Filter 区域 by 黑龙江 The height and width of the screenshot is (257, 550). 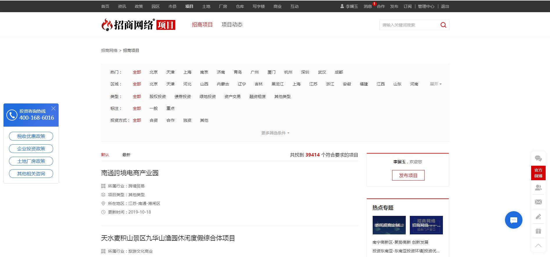(277, 84)
